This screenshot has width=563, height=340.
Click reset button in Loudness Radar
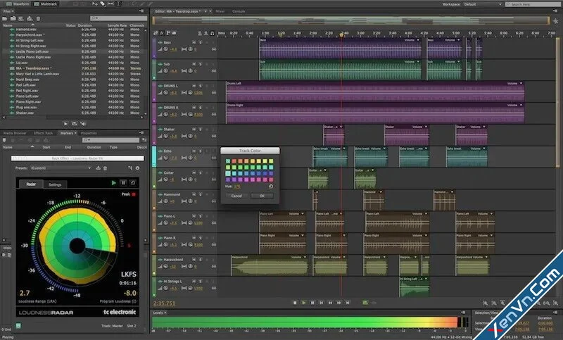(132, 183)
